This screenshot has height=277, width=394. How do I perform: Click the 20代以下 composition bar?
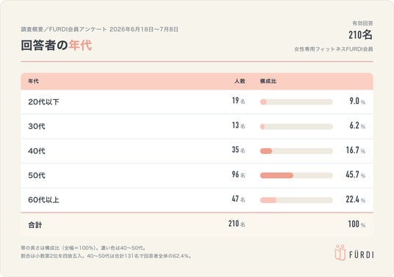click(296, 102)
